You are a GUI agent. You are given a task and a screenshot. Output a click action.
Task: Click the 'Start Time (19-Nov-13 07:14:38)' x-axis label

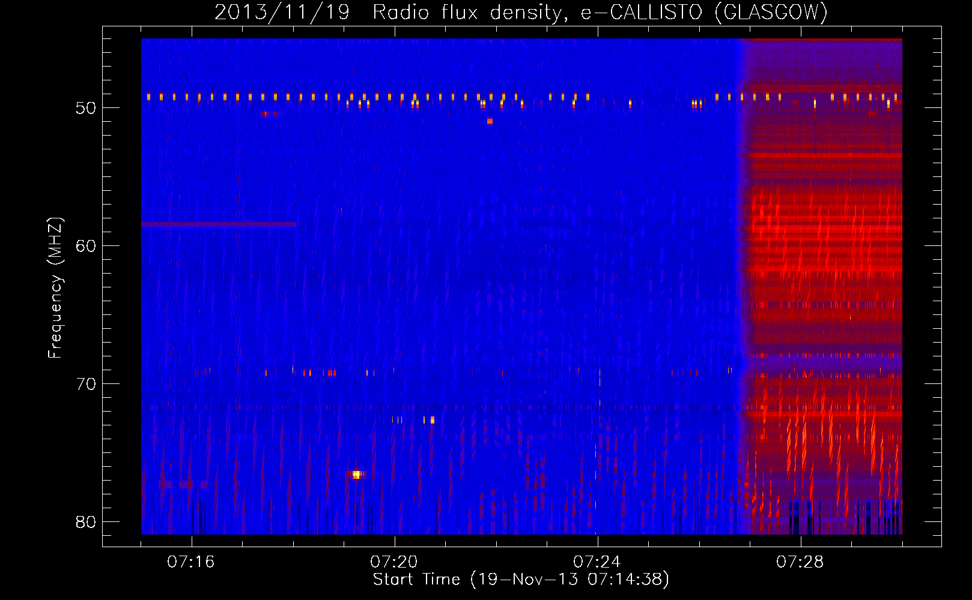[521, 580]
